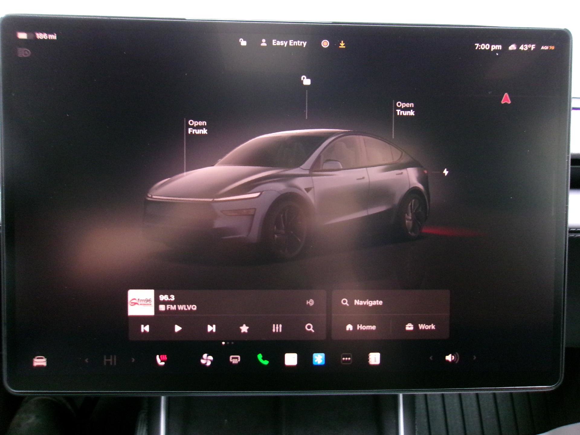Toggle the dashcam recording indicator
580x435 pixels.
(325, 44)
